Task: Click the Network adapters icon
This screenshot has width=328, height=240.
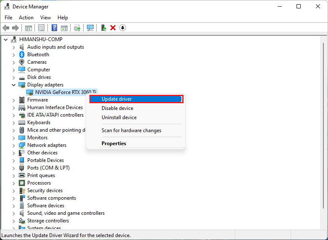Action: (x=22, y=145)
